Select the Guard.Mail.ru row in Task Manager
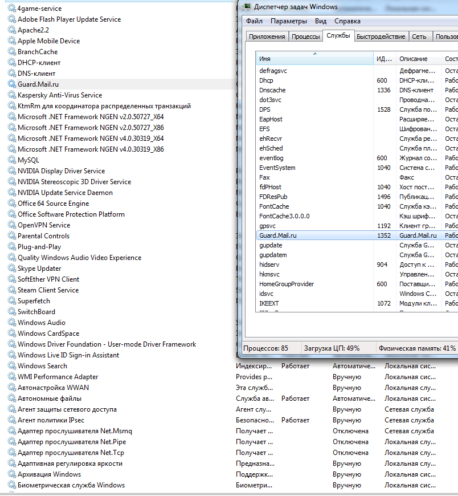Screen dimensions: 458x496 (x=357, y=235)
